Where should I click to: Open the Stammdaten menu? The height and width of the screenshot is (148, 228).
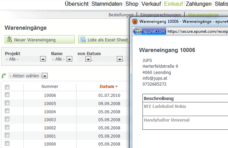[x=107, y=4]
